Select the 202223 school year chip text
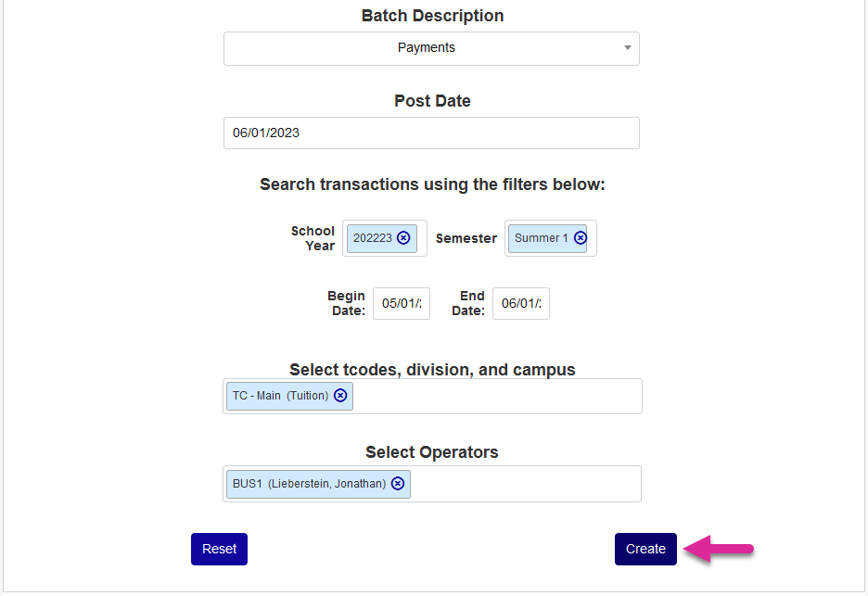Viewport: 868px width, 596px height. pyautogui.click(x=372, y=238)
